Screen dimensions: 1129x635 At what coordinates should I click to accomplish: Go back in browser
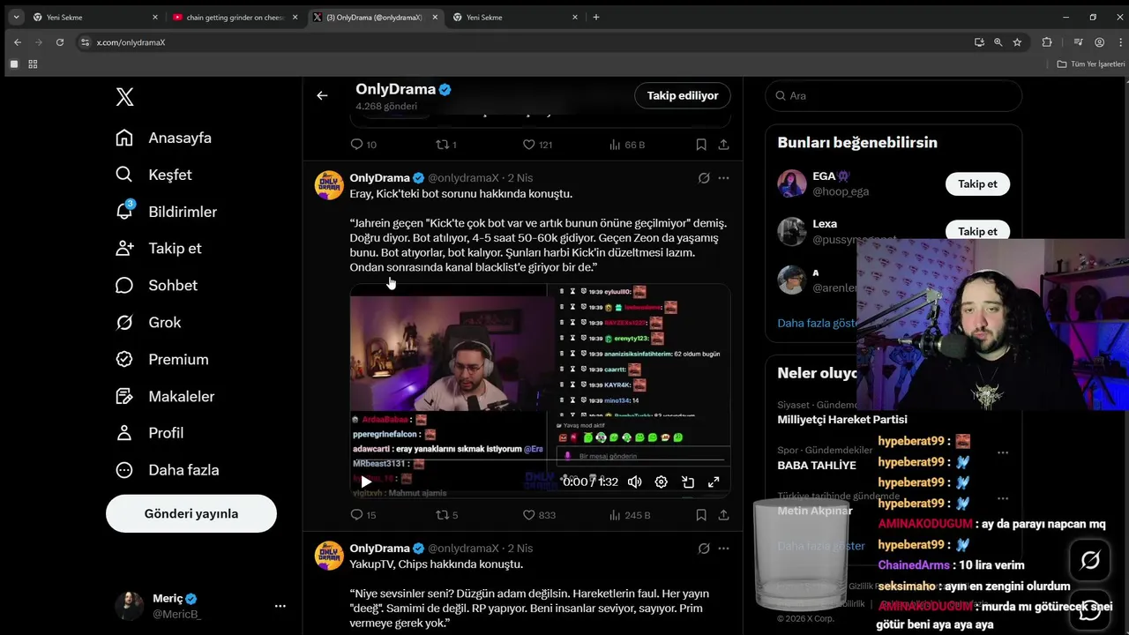(x=18, y=41)
